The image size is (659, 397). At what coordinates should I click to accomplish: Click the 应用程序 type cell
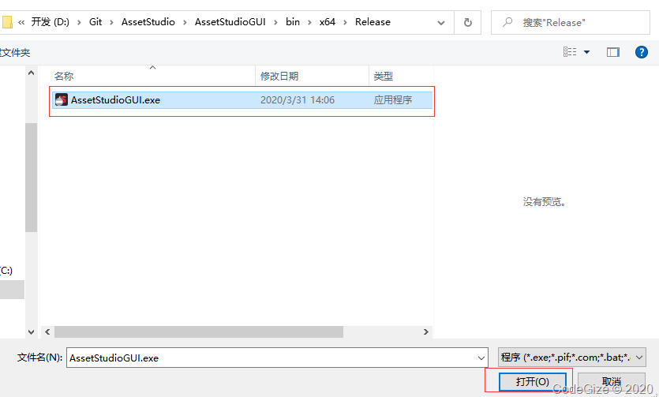(x=393, y=100)
